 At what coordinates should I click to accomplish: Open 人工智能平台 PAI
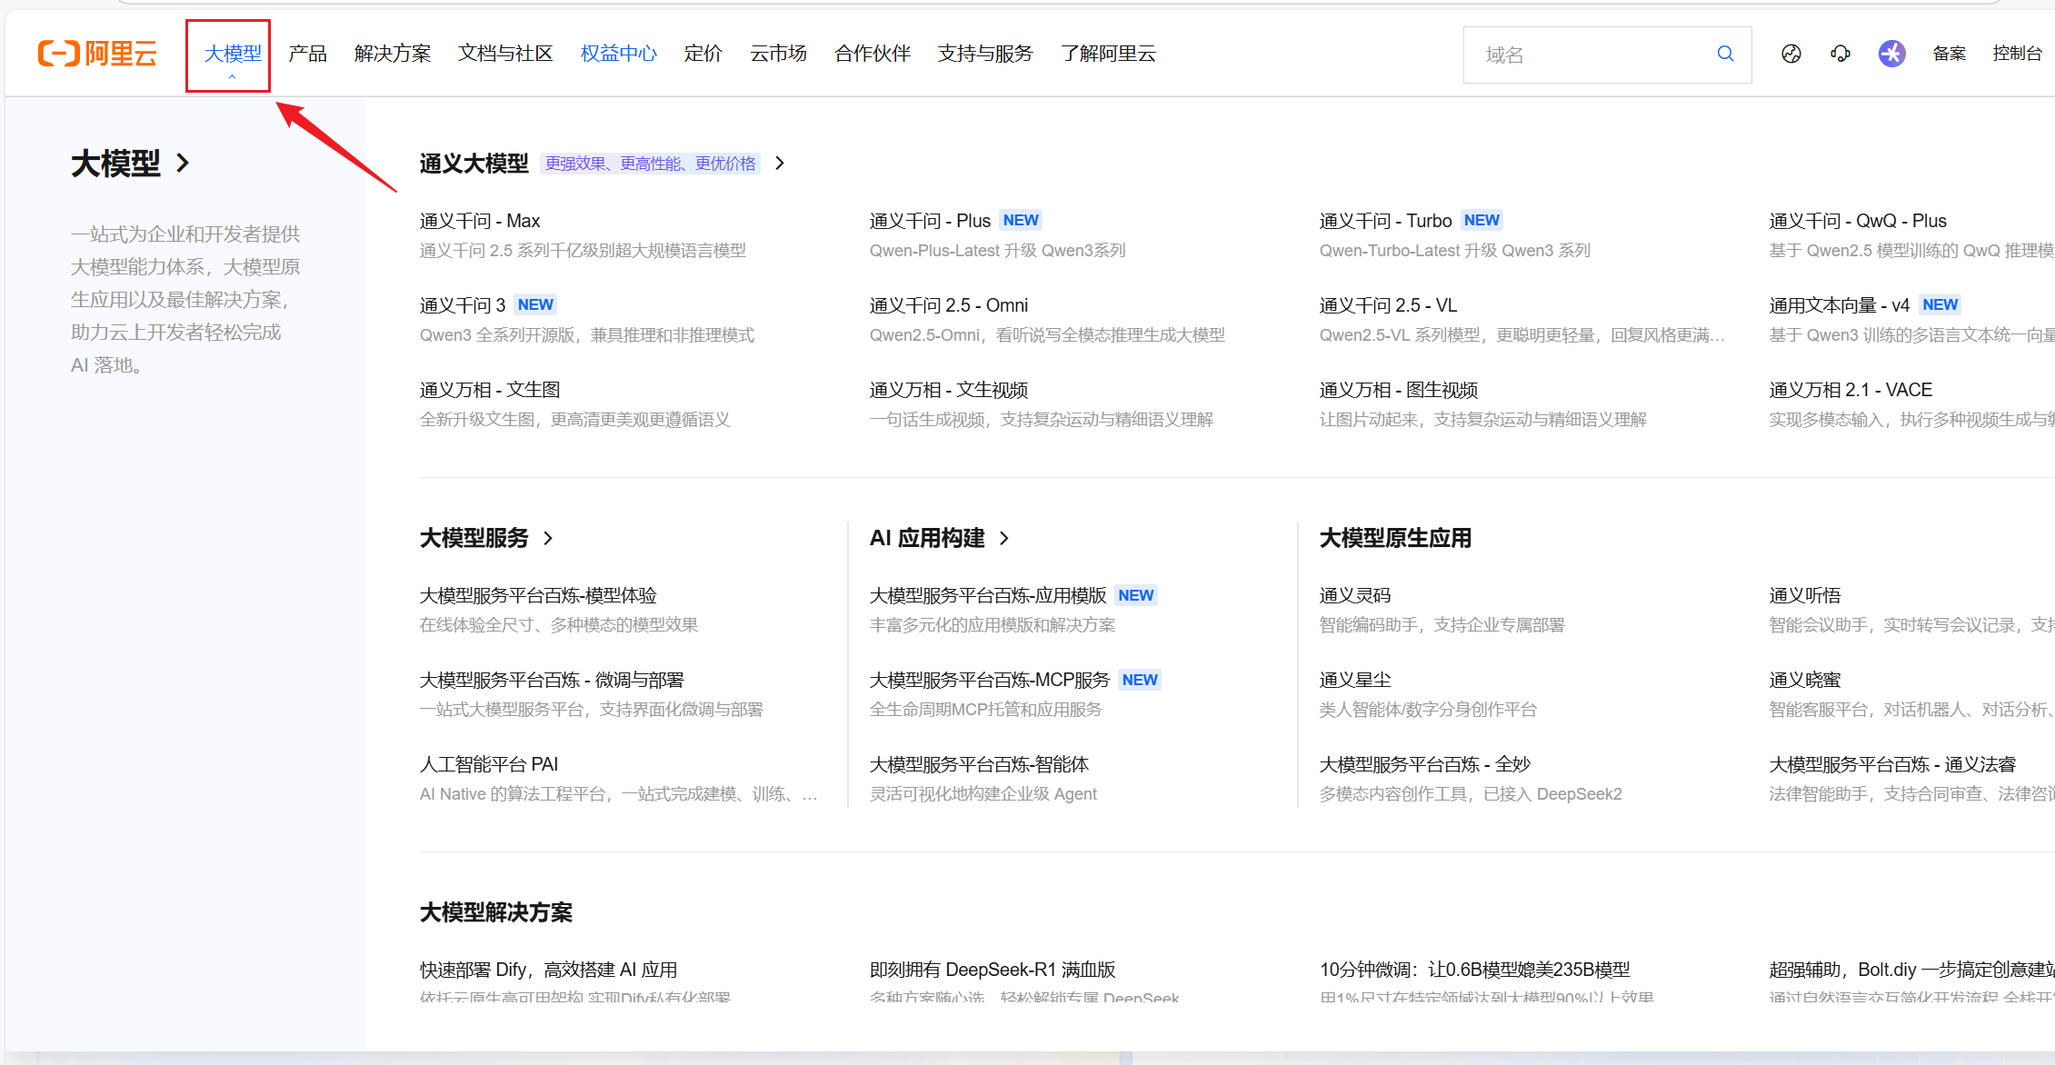point(489,764)
